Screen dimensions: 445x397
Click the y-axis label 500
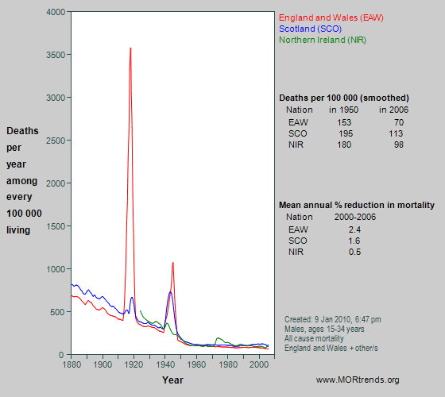58,312
